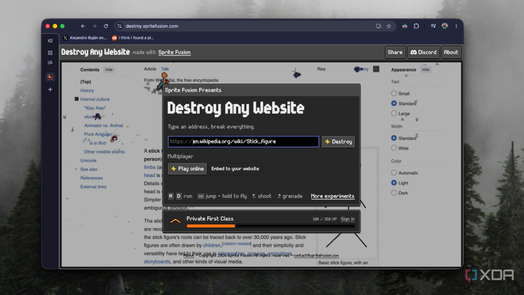524x295 pixels.
Task: Bookmark this page with the star icon
Action: click(389, 26)
